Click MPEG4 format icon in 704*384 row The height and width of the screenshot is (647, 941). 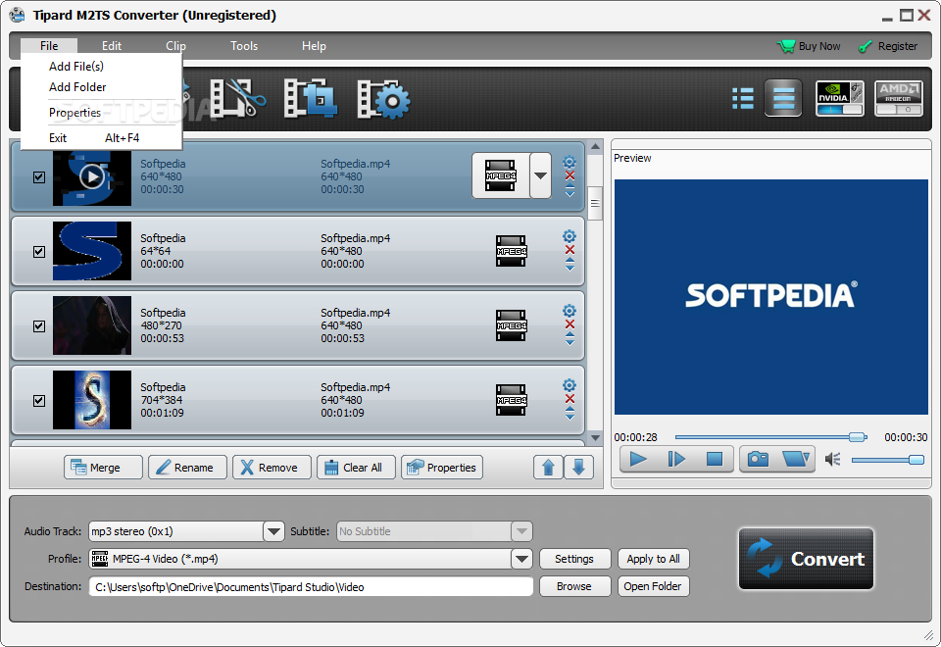pyautogui.click(x=512, y=400)
